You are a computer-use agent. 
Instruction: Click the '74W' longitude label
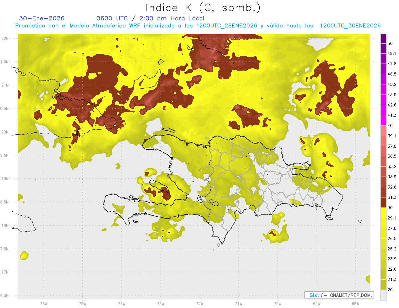[x=121, y=304]
